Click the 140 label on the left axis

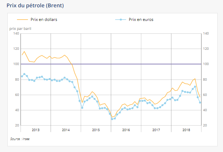coord(16,34)
